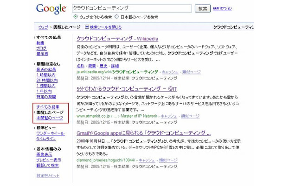Image resolution: width=283 pixels, height=186 pixels.
Task: Show 未閲覧のページ results
Action: (x=50, y=118)
